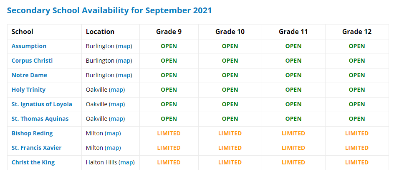Click map link for St. Francis Xavier
The height and width of the screenshot is (176, 394).
[x=113, y=148]
